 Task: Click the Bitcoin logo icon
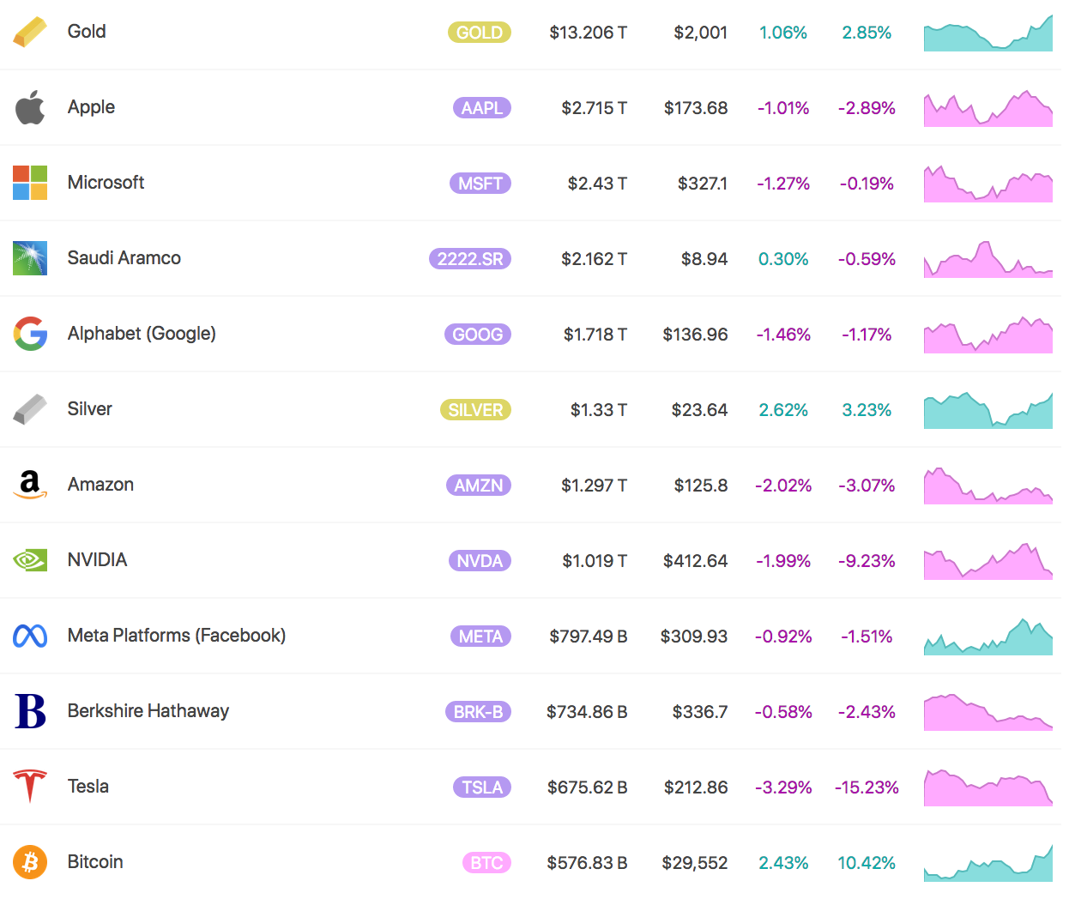[x=30, y=862]
